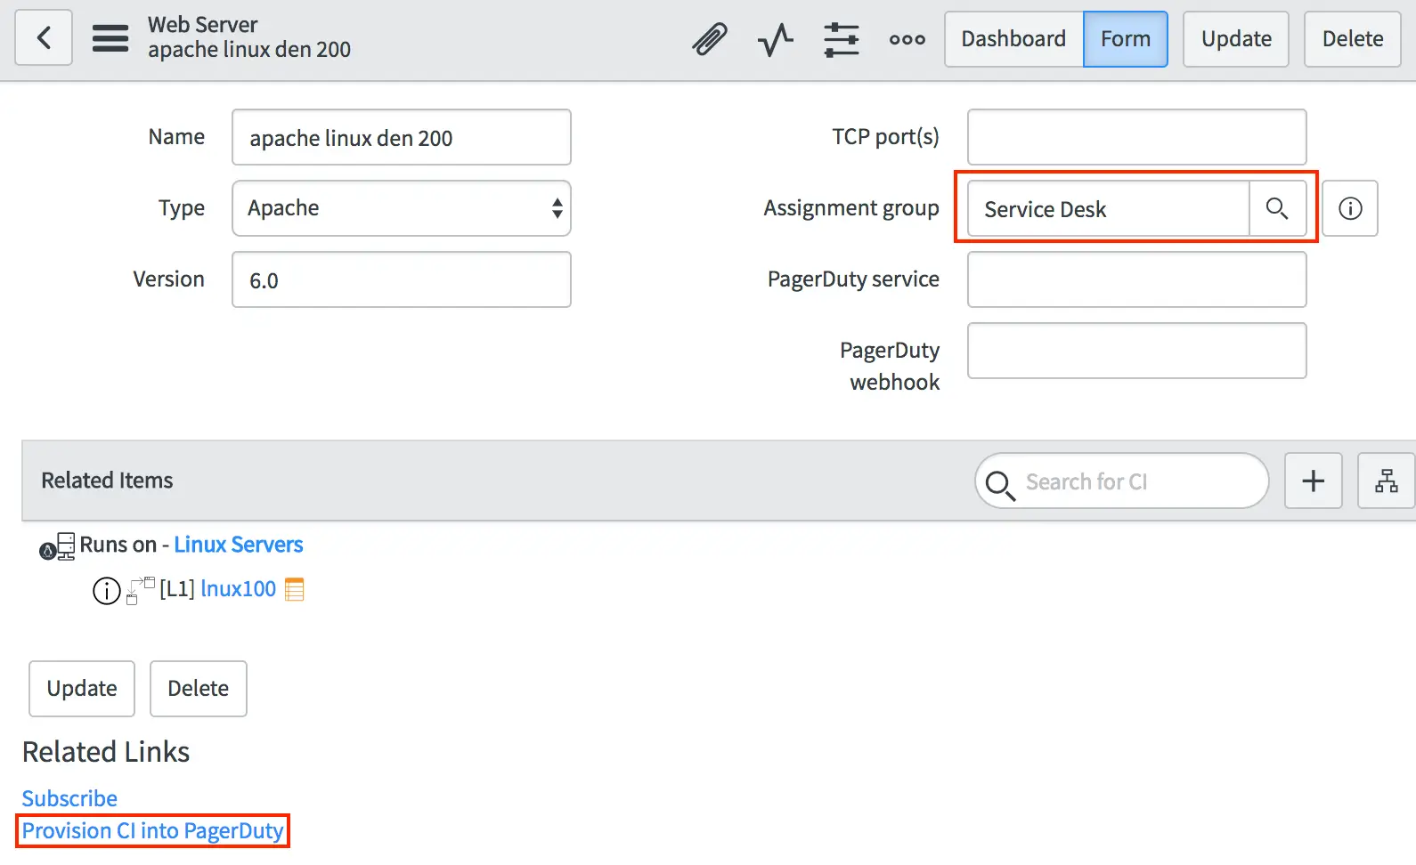Show the activity stream pulse icon
Image resolution: width=1416 pixels, height=865 pixels.
[x=776, y=39]
